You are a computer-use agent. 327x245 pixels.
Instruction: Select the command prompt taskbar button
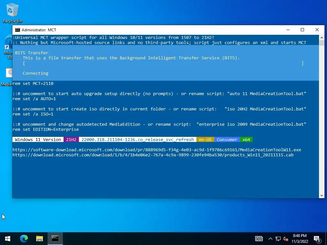[x=55, y=239]
